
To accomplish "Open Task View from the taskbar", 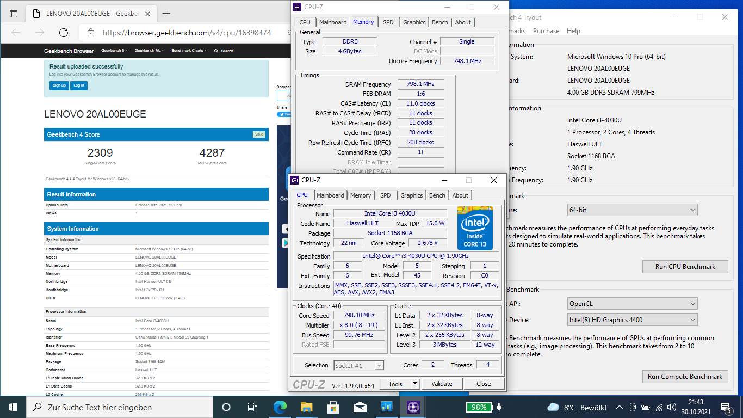I will pyautogui.click(x=252, y=407).
